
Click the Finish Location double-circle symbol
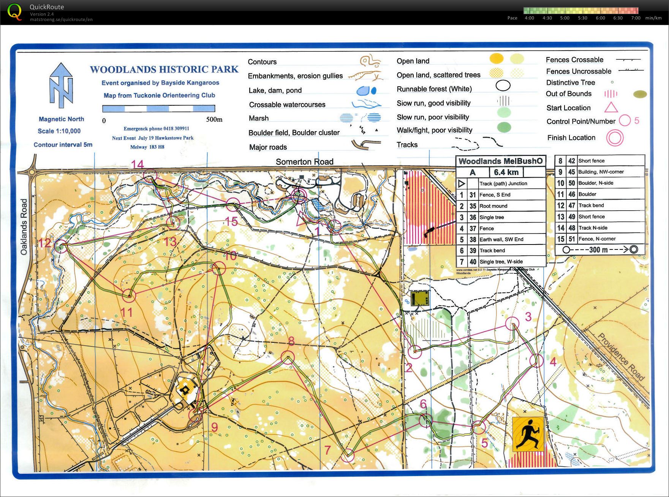tap(615, 138)
